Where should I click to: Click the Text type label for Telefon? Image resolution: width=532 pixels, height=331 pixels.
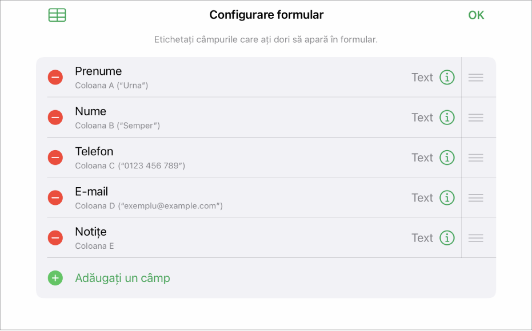[x=422, y=158]
